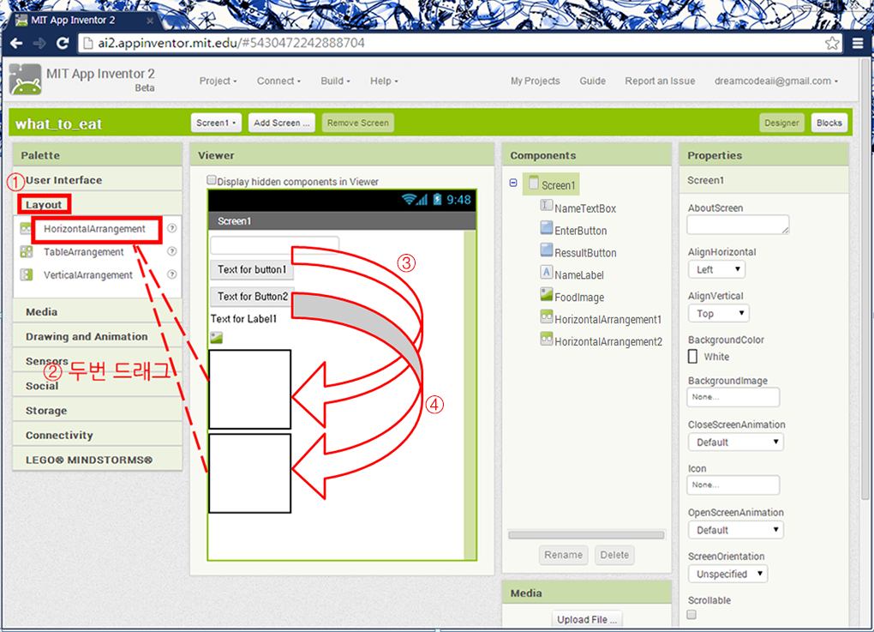Click the Delete button

coord(614,555)
